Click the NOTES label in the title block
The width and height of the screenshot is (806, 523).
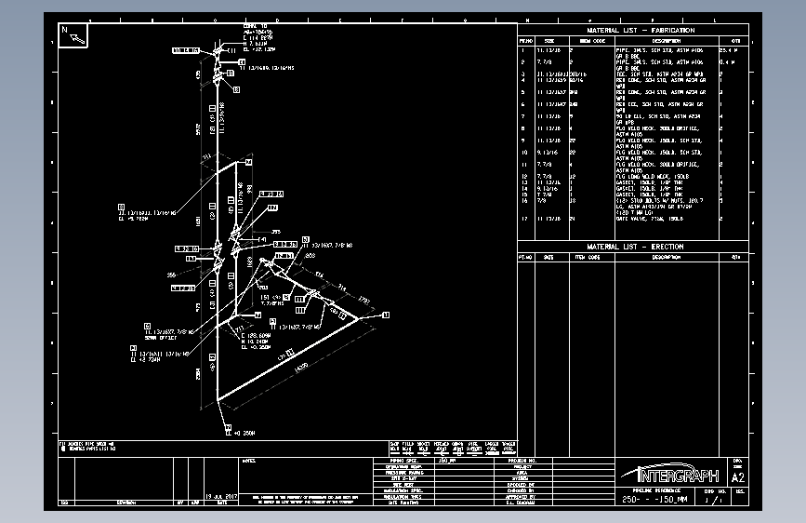pyautogui.click(x=248, y=462)
